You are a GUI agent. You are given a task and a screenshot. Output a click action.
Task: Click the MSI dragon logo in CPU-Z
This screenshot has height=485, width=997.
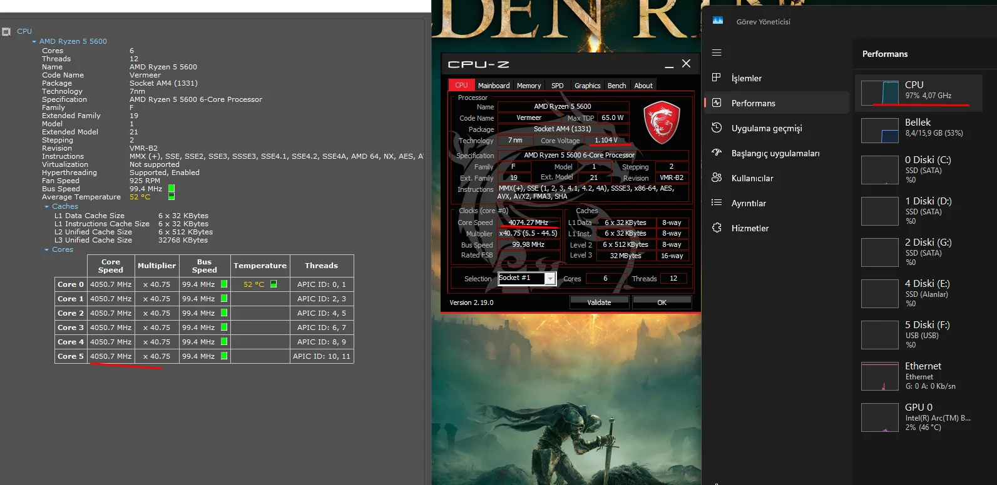(x=662, y=122)
